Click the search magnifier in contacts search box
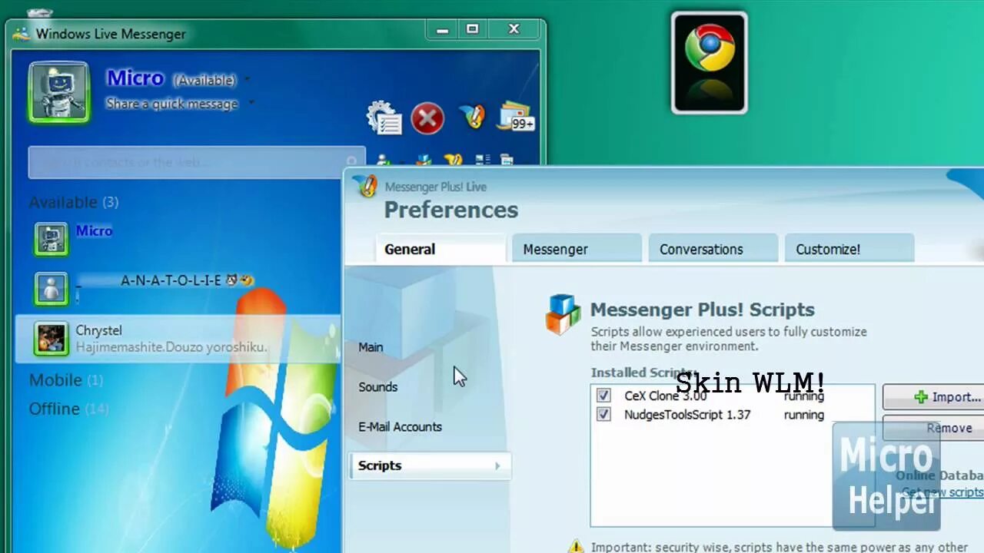 tap(351, 162)
